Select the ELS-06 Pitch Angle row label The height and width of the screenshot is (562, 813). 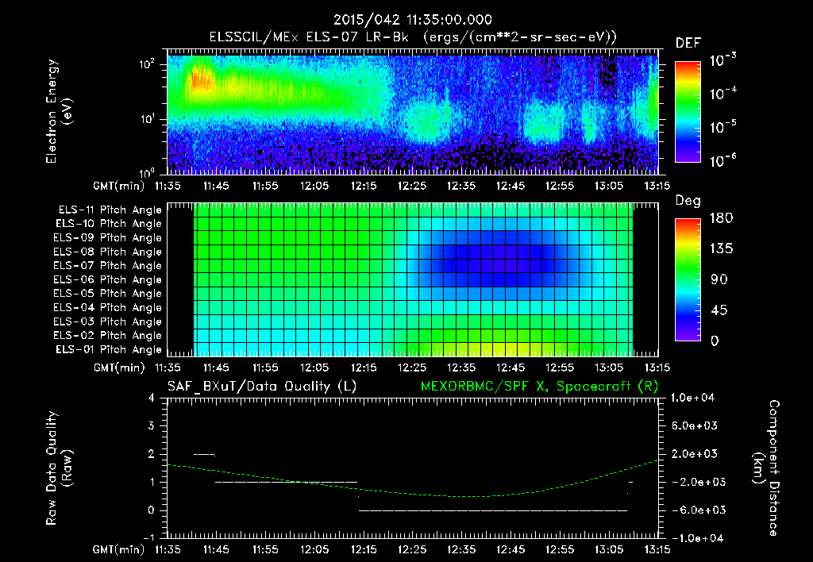(108, 279)
